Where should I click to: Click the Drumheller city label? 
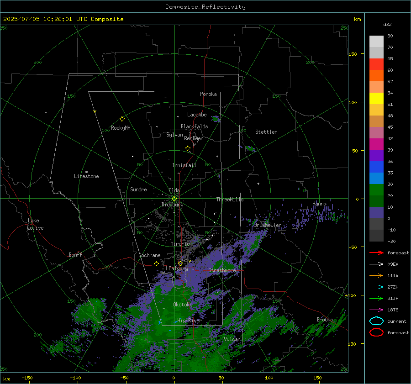[268, 225]
